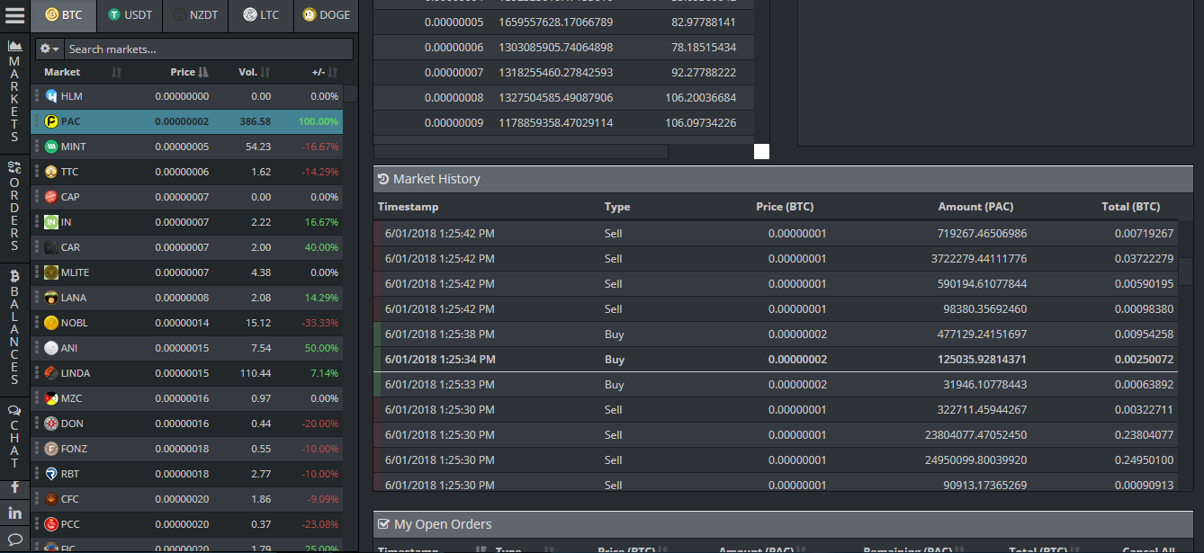Click the LINDA coin logo
This screenshot has height=553, width=1204.
tap(51, 373)
